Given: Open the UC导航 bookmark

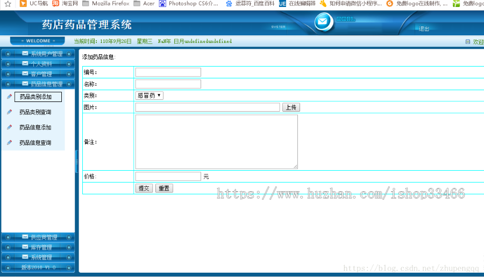Looking at the screenshot, I should [34, 3].
